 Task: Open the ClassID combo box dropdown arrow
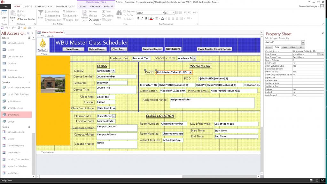click(x=113, y=71)
